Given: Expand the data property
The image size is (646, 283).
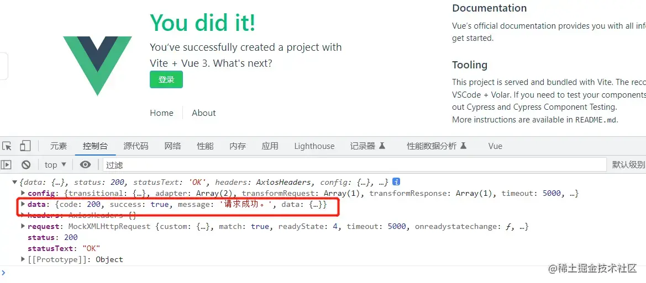Looking at the screenshot, I should coord(23,205).
